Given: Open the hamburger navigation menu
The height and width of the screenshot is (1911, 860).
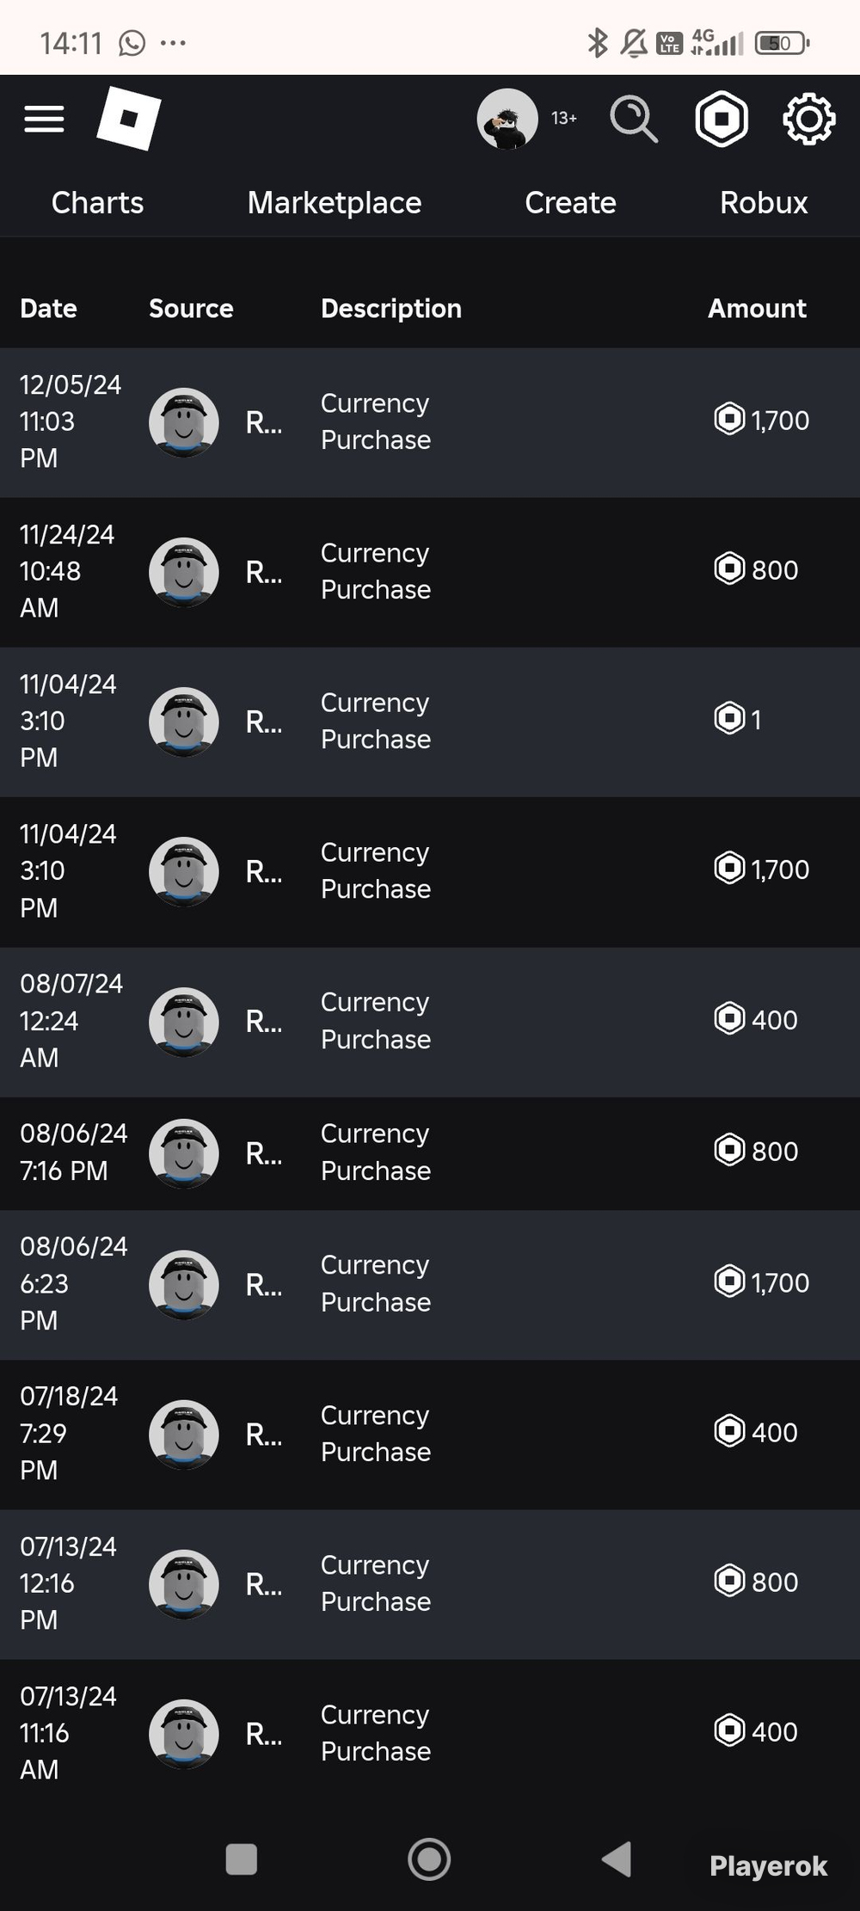Looking at the screenshot, I should pyautogui.click(x=44, y=119).
